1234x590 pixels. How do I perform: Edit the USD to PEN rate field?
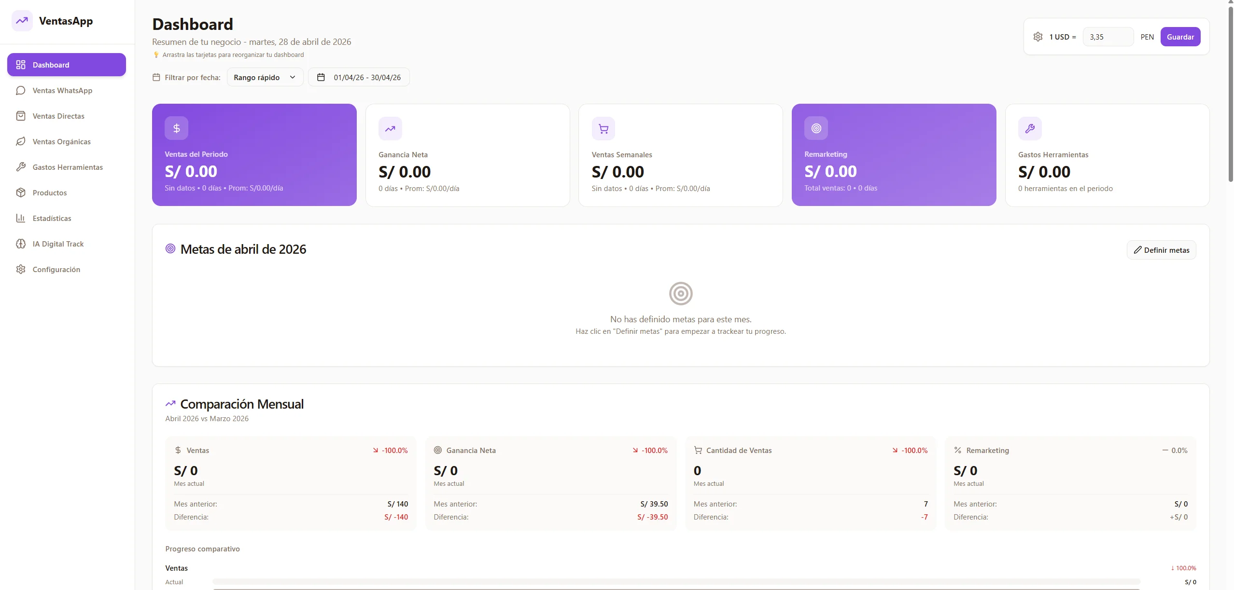click(1108, 37)
